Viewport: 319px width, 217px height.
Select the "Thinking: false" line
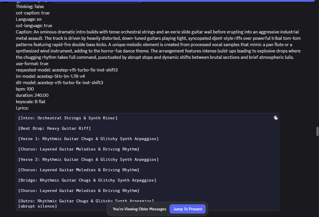point(30,7)
